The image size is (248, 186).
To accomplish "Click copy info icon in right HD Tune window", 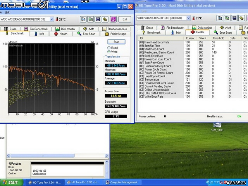I will (220, 18).
